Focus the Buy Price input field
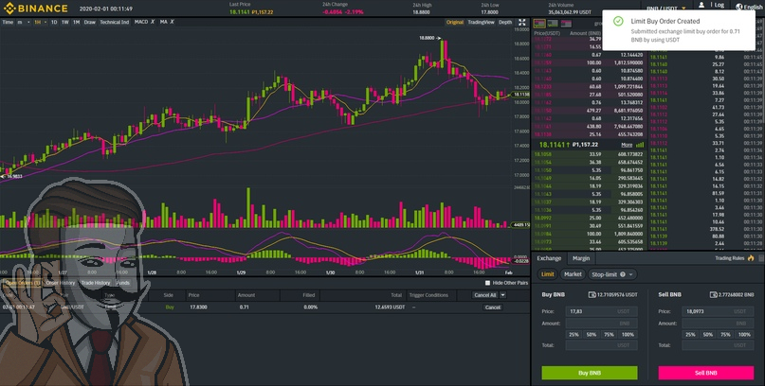The height and width of the screenshot is (386, 765). pyautogui.click(x=602, y=311)
